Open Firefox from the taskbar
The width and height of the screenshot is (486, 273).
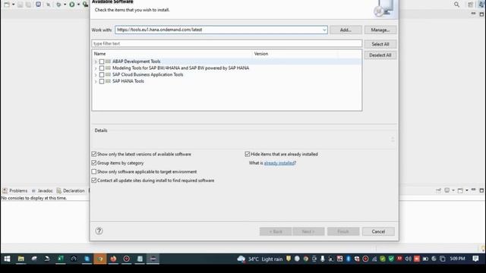[x=113, y=259]
